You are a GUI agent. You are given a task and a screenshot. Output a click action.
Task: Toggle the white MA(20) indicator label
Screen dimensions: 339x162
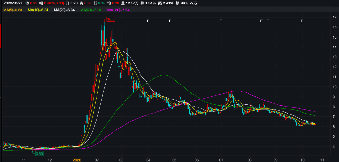point(64,10)
